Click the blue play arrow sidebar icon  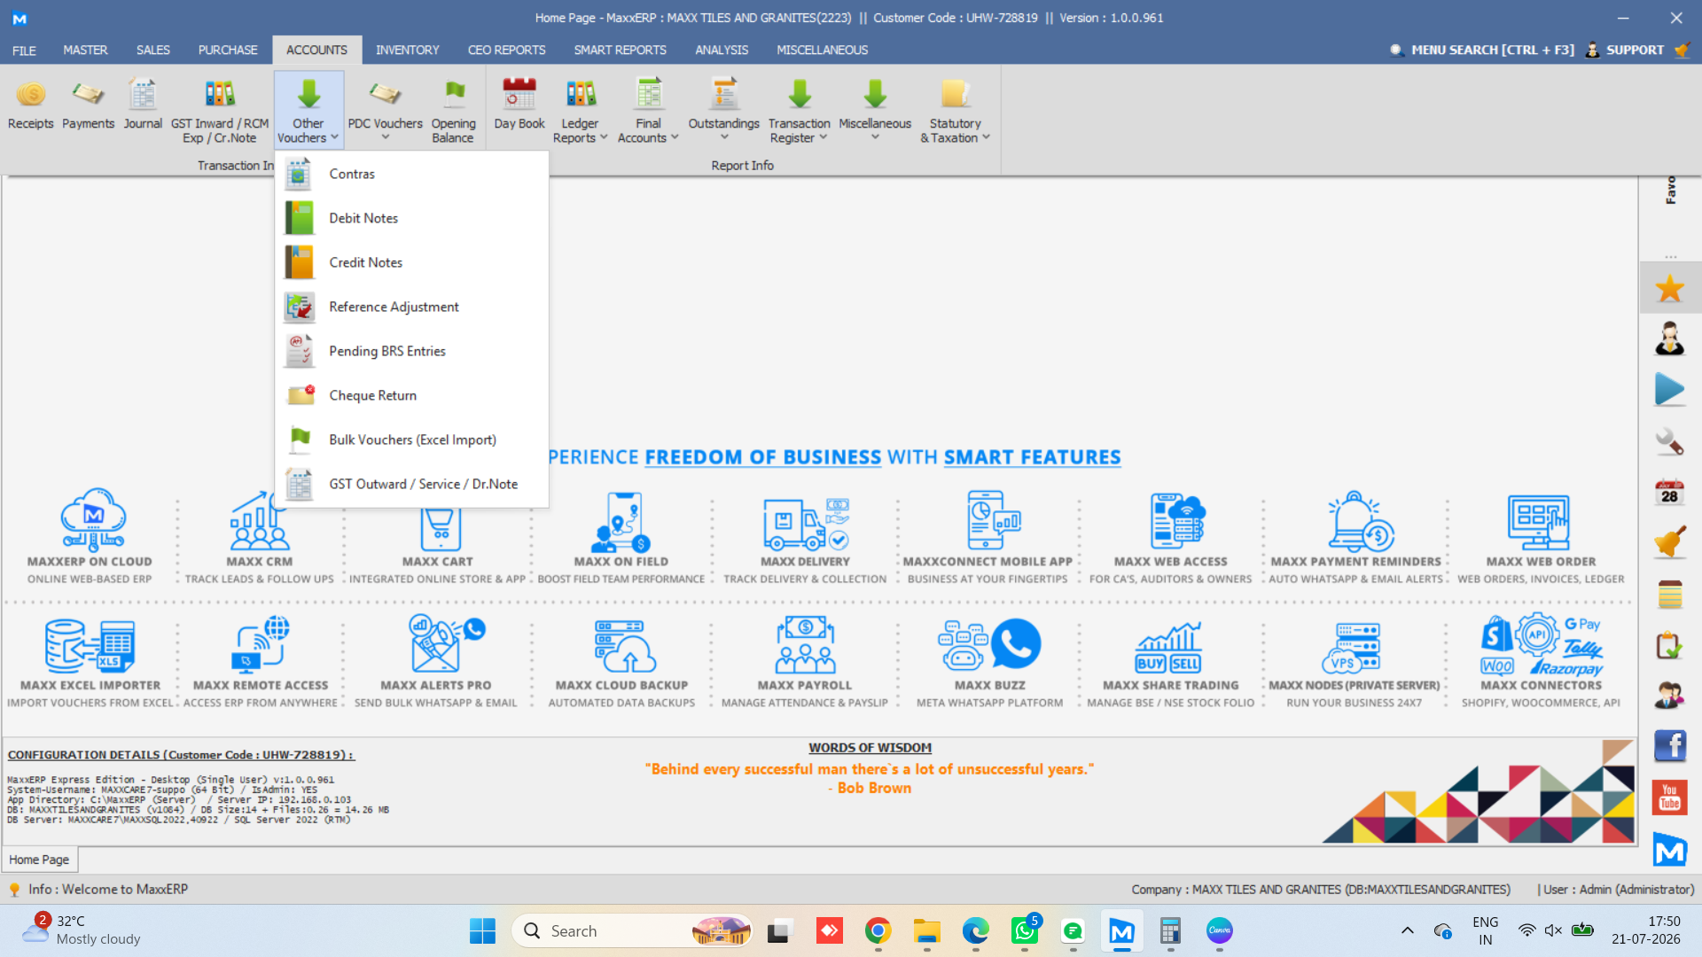1669,390
